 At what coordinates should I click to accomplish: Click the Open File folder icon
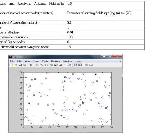(x=15, y=65)
